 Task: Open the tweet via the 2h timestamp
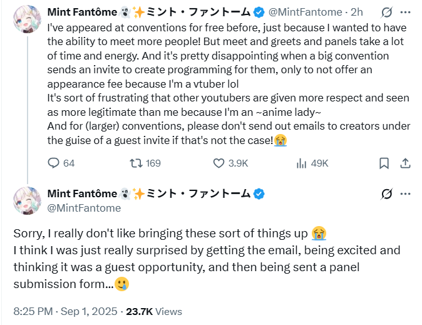click(356, 12)
